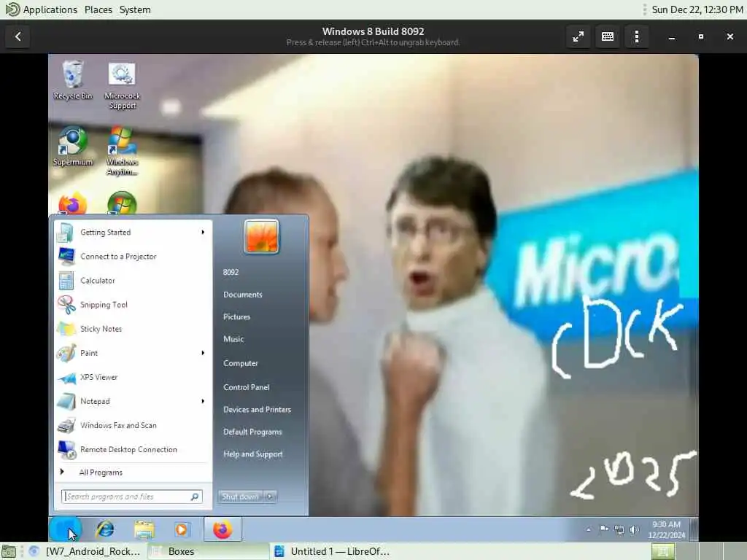747x560 pixels.
Task: Click the Sun Dec 22 clock in panel
Action: 697,9
